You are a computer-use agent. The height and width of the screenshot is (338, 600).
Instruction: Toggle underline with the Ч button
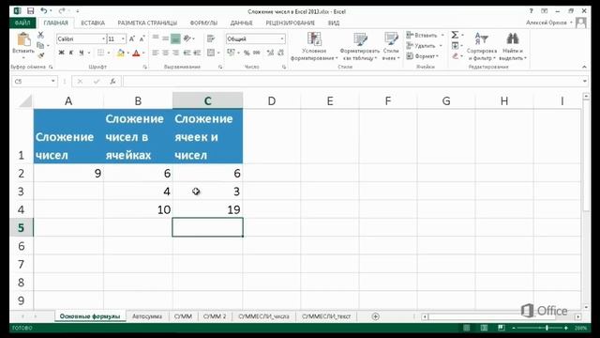pos(82,53)
